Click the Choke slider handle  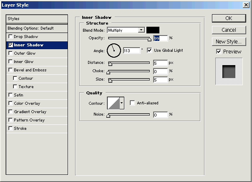108,72
